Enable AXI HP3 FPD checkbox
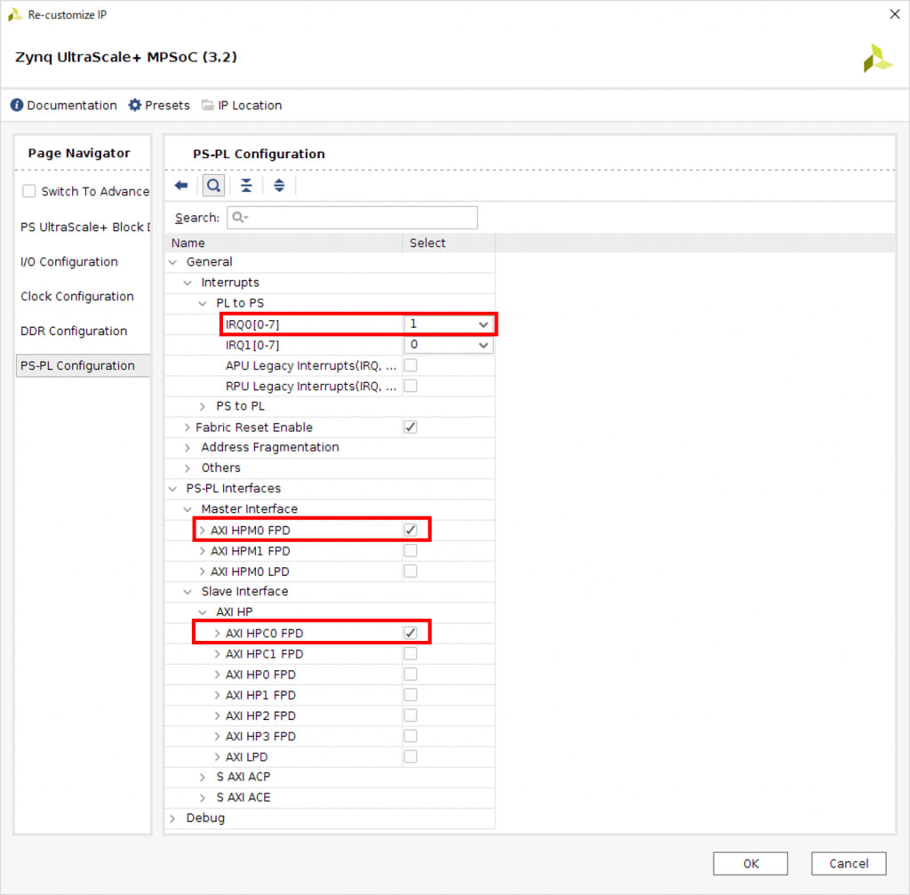The width and height of the screenshot is (910, 895). pyautogui.click(x=411, y=736)
